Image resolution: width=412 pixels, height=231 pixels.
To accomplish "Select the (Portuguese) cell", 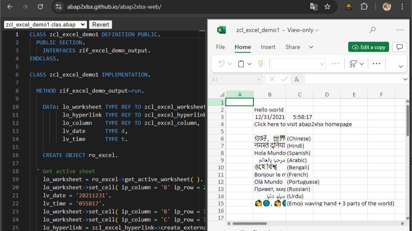I will click(x=300, y=182).
